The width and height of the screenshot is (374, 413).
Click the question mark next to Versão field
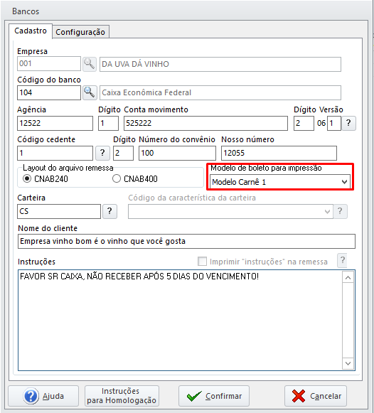pyautogui.click(x=348, y=123)
